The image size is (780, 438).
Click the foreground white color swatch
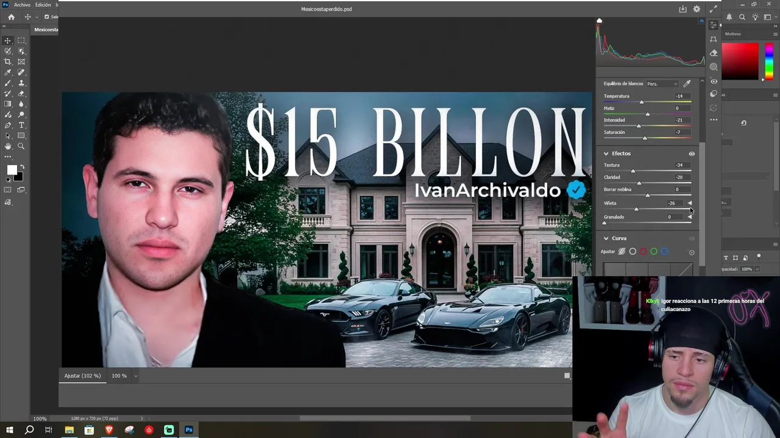click(12, 170)
